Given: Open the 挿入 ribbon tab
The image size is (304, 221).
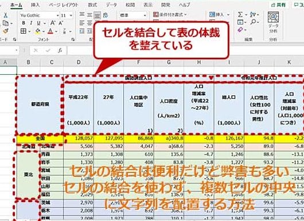Looking at the screenshot, I should (36, 5).
